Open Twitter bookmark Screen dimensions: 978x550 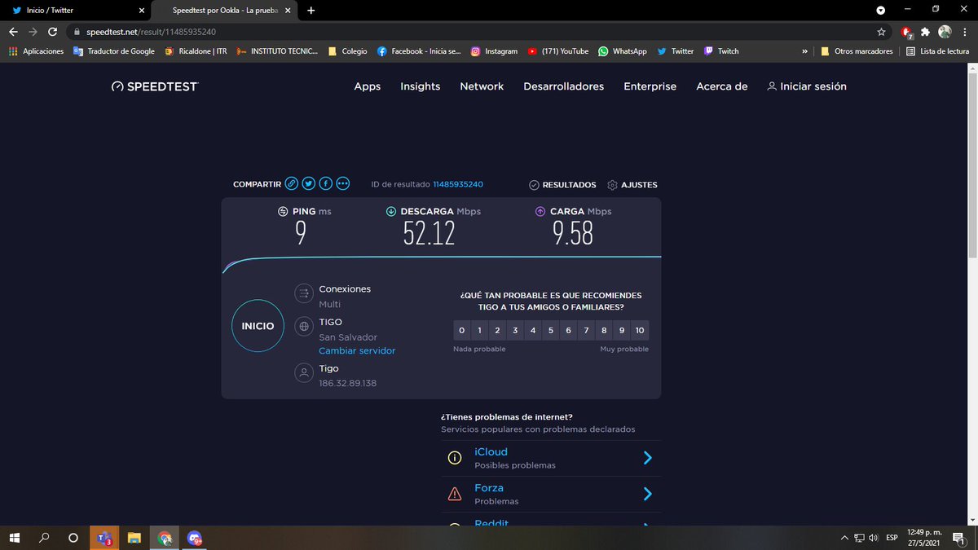676,51
